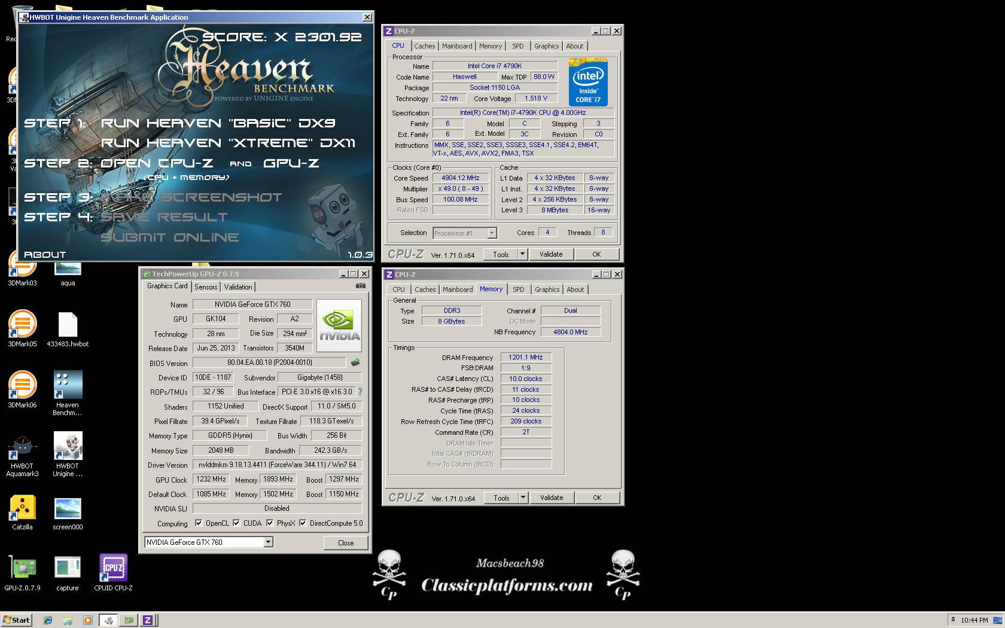The image size is (1005, 628).
Task: Expand the Tools arrow in lower CPU-Z window
Action: coord(523,498)
